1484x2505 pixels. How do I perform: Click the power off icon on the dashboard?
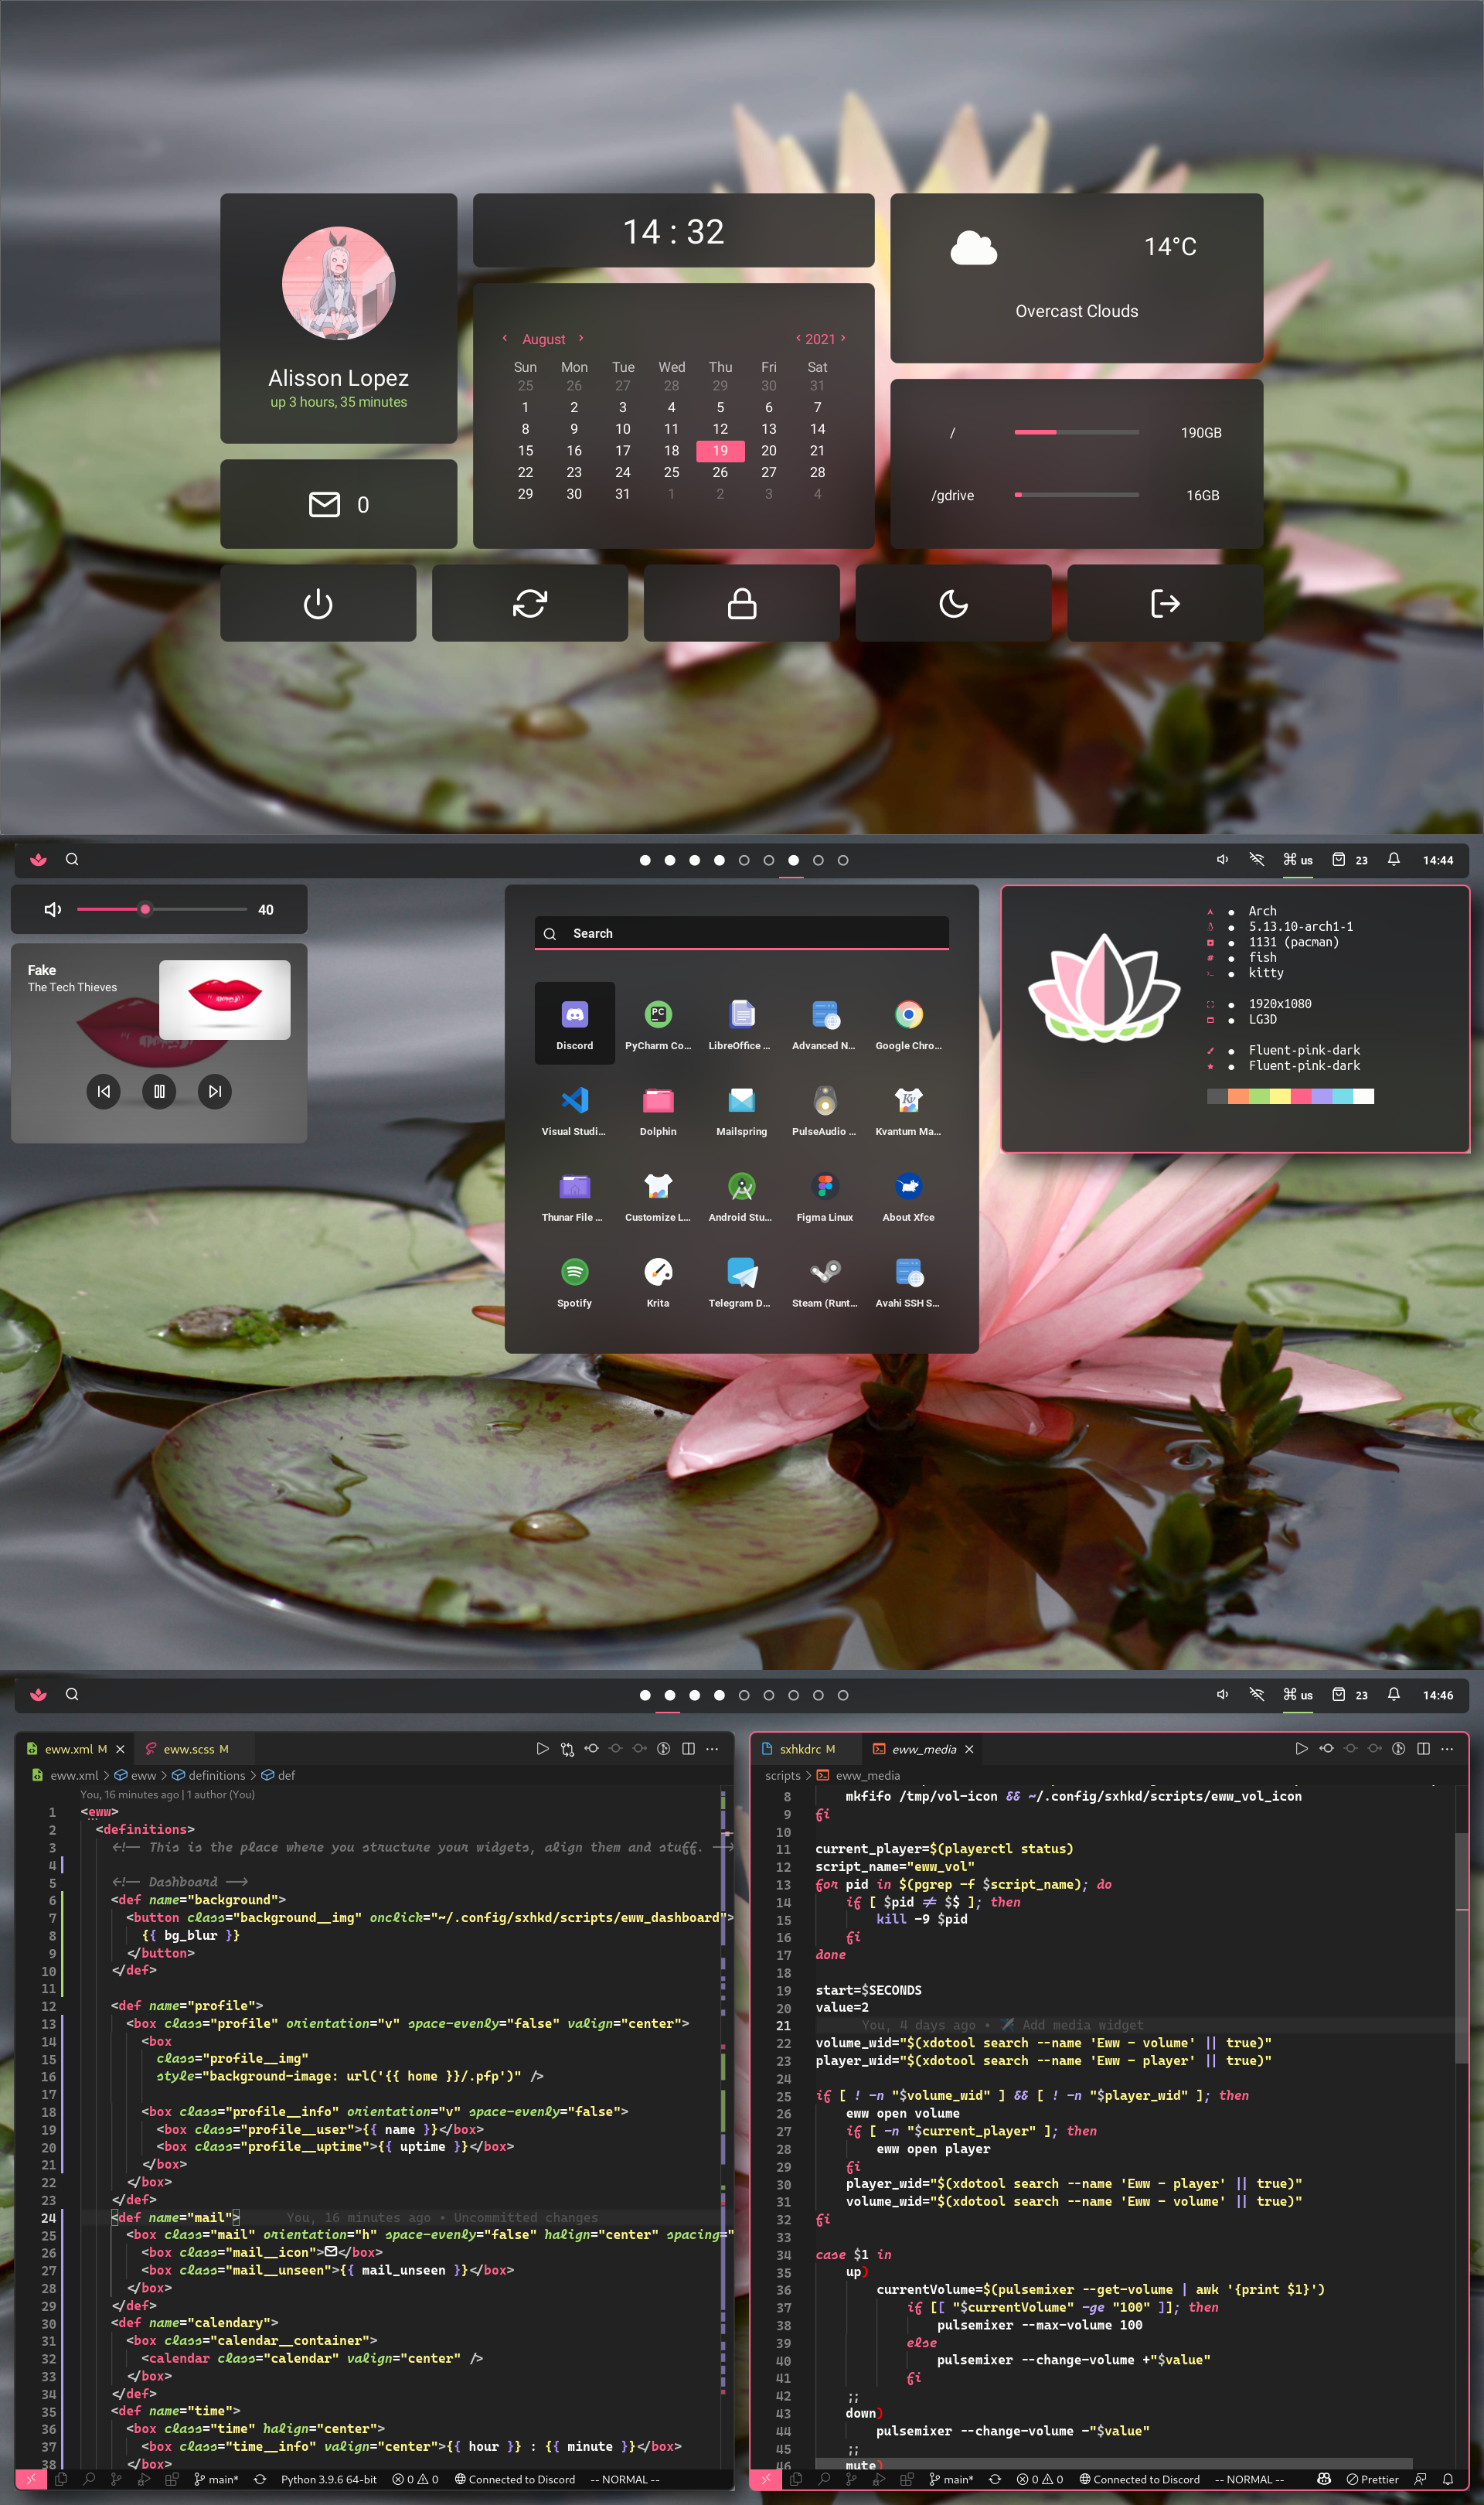click(x=318, y=603)
